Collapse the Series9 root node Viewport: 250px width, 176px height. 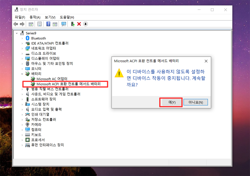pyautogui.click(x=17, y=33)
